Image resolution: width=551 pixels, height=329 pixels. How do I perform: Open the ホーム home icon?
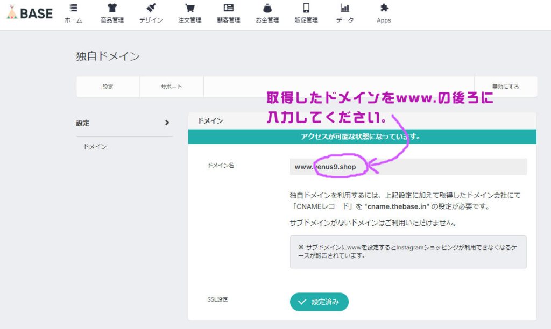tap(73, 8)
